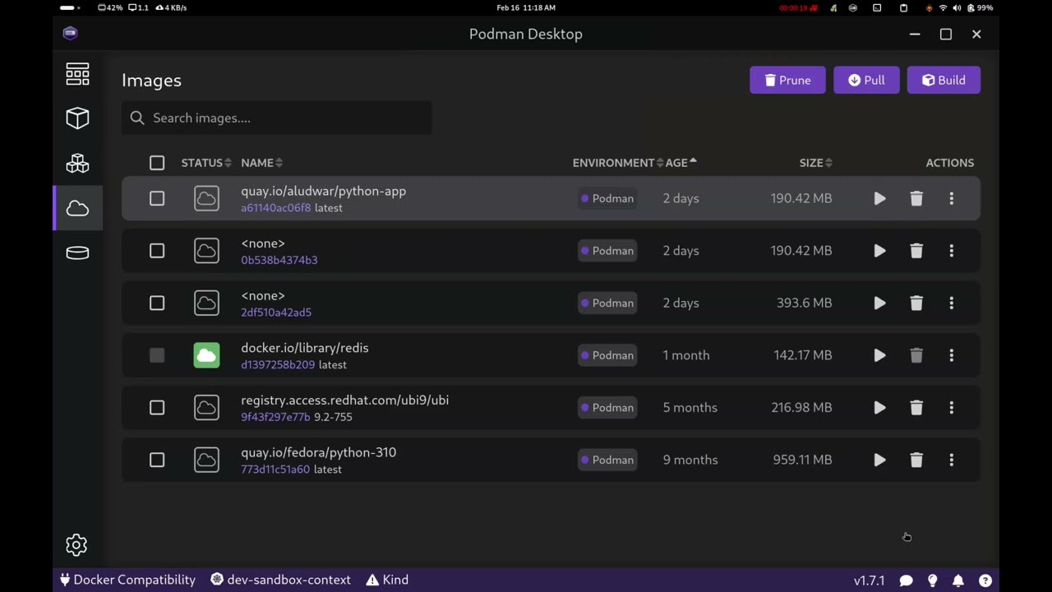Click the version v1.7.1 label

click(869, 580)
